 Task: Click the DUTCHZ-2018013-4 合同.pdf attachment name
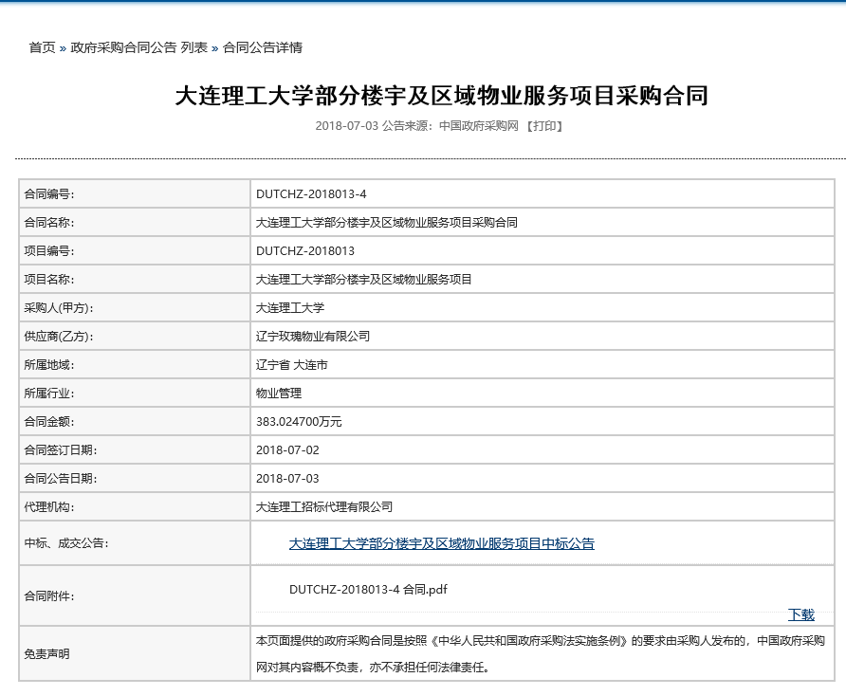(368, 589)
